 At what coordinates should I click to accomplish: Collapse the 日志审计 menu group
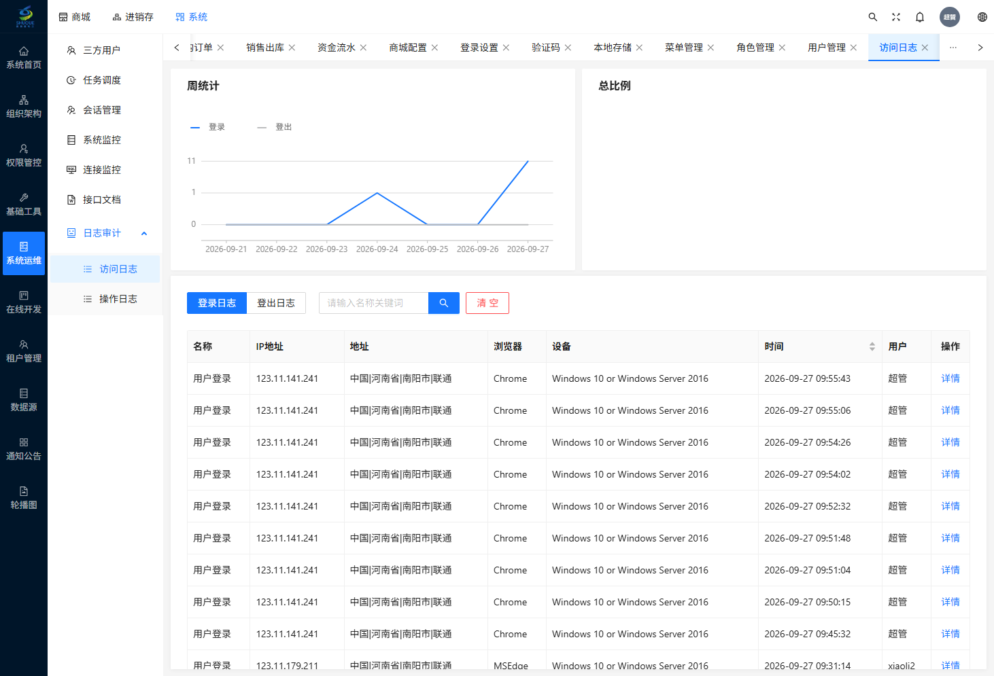coord(144,233)
